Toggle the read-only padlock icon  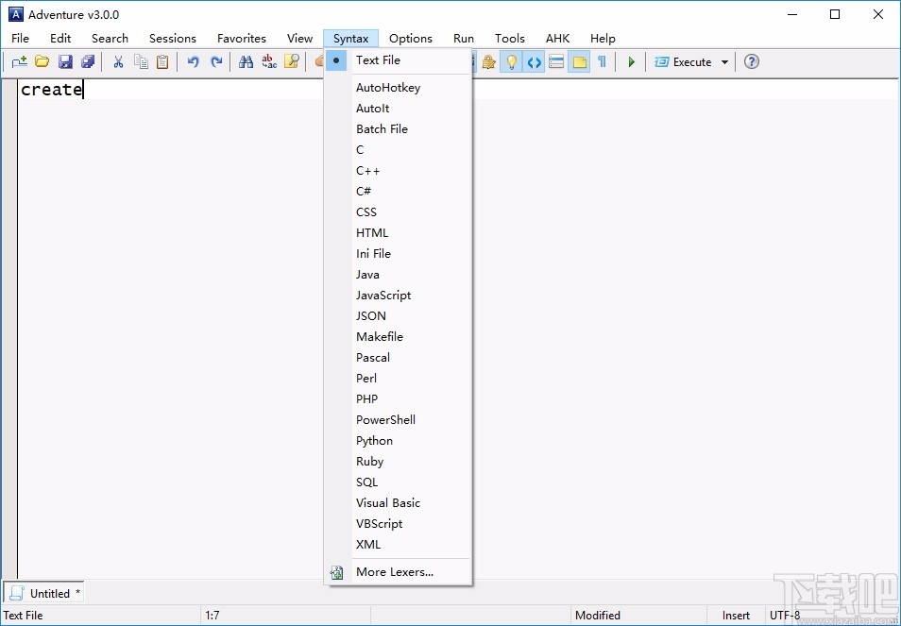click(488, 61)
